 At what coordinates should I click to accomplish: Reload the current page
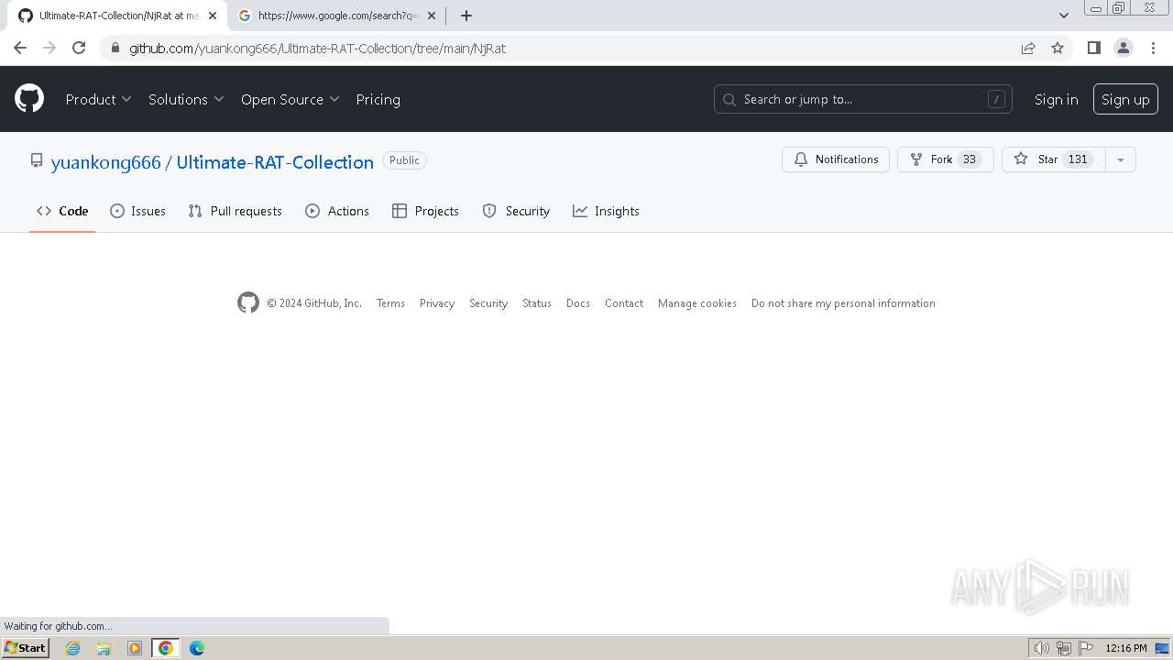[79, 48]
